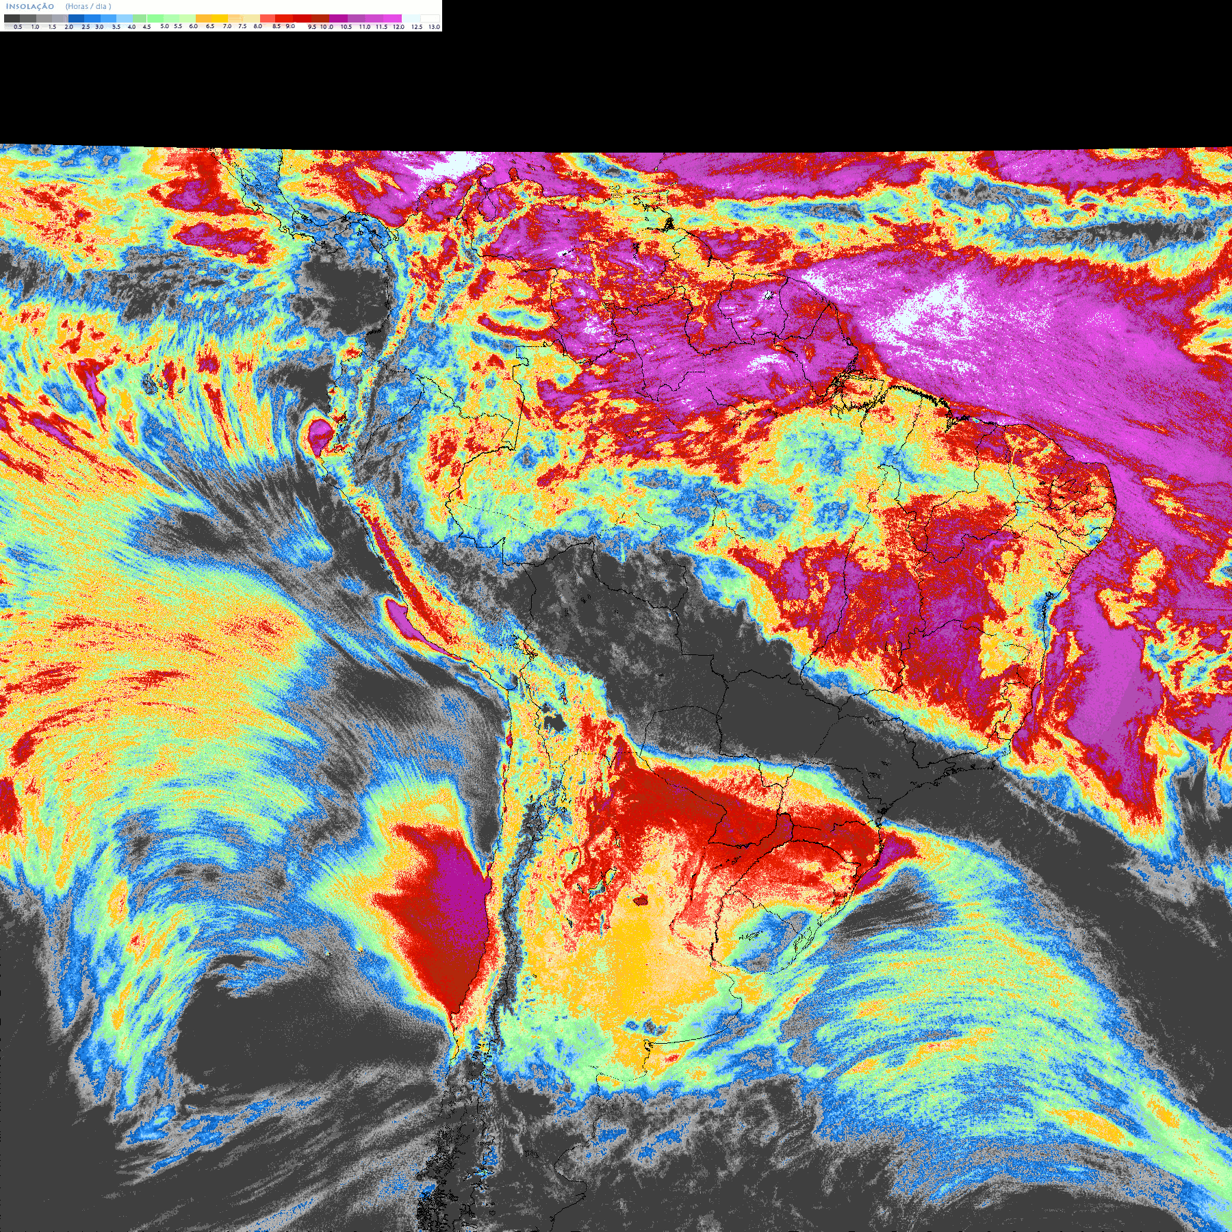
Task: Click the '5.0' legend value
Action: click(164, 26)
